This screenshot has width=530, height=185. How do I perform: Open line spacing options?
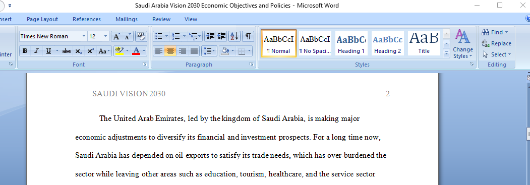pos(209,51)
